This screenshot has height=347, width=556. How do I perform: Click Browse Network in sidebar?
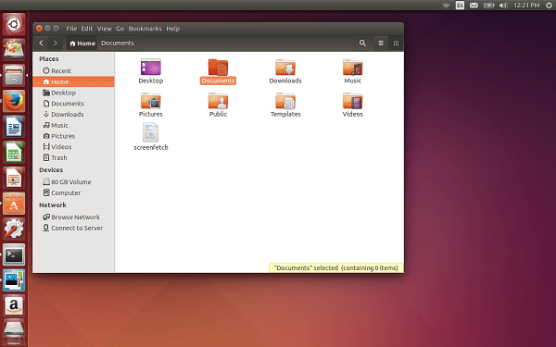(x=73, y=217)
